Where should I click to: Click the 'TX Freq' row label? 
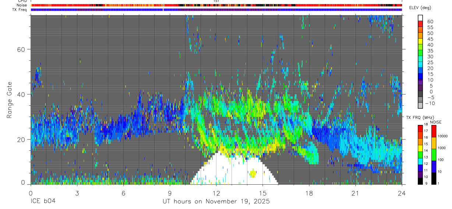20,10
